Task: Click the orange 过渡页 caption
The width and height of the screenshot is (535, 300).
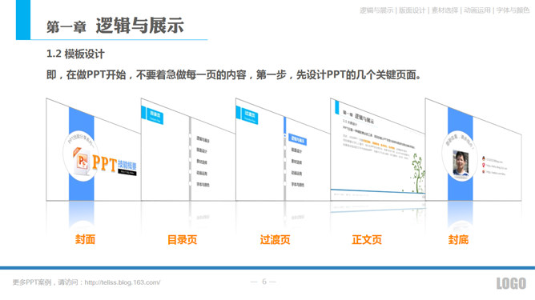Action: [275, 239]
